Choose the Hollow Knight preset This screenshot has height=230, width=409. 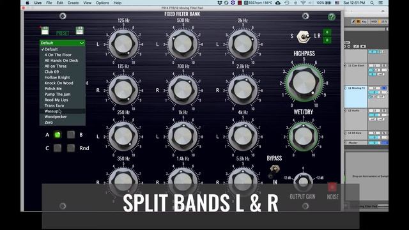(63, 77)
